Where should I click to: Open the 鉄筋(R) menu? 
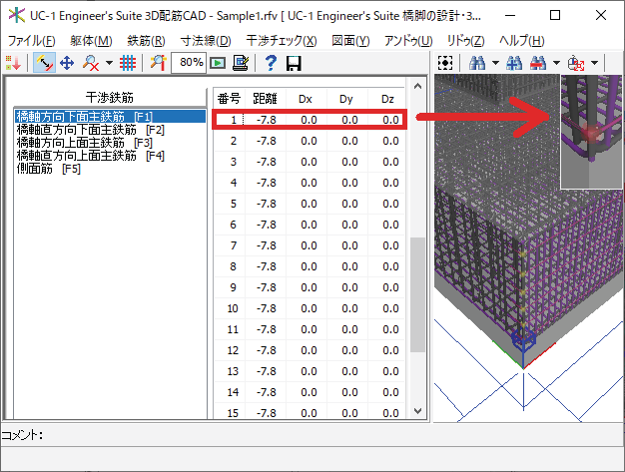coord(146,41)
